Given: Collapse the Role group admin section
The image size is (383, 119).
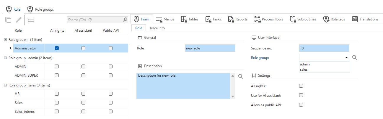Looking at the screenshot, I should pos(6,58).
